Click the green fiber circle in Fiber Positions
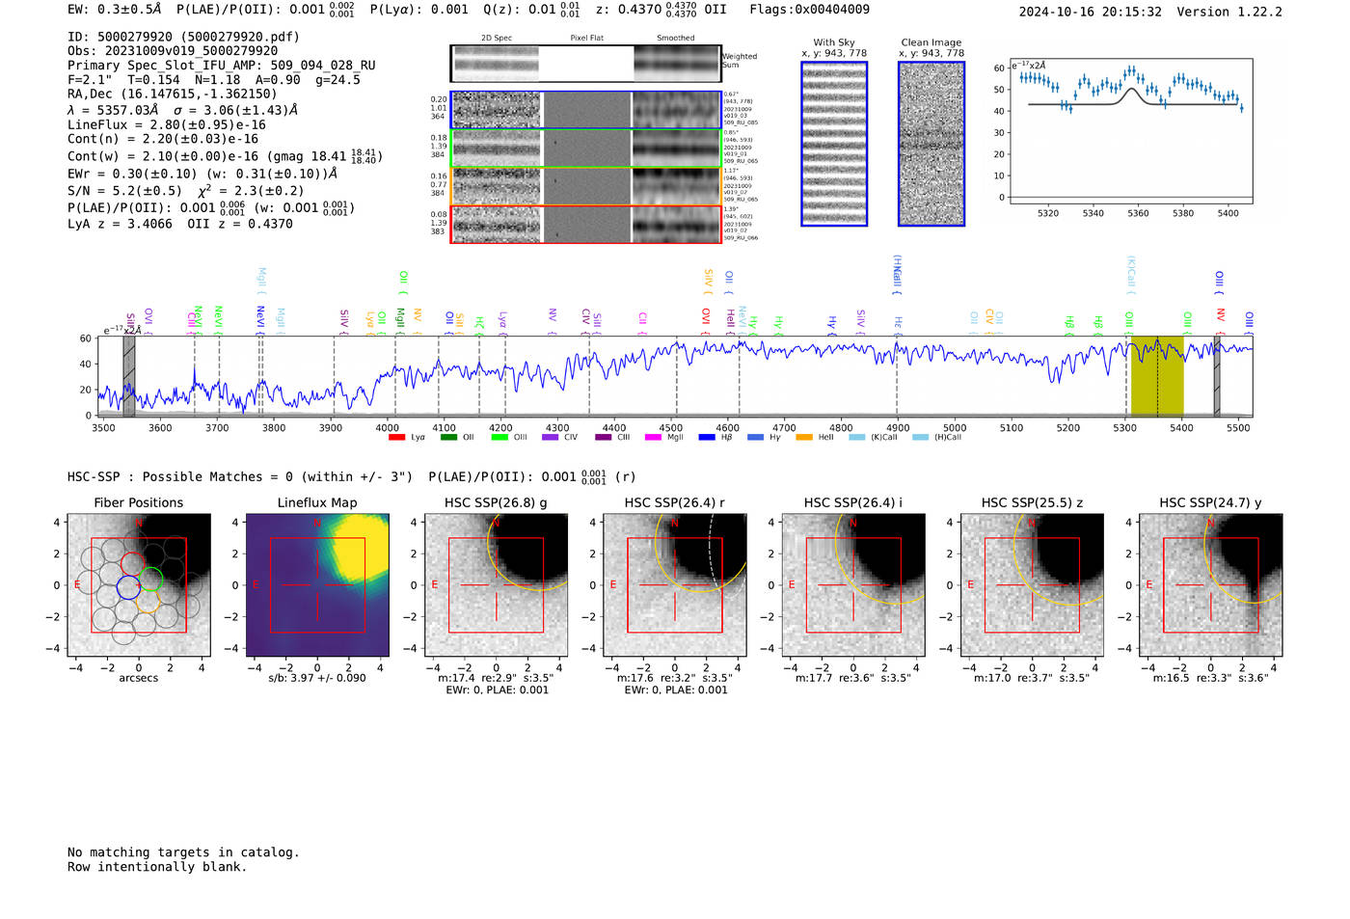 tap(151, 580)
